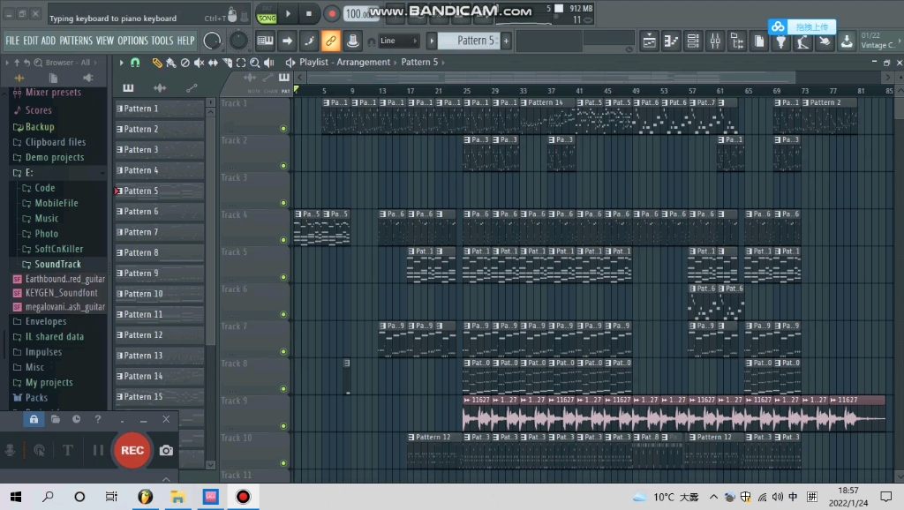Open the SoundTrack folder in browser
Viewport: 904px width, 510px height.
(57, 264)
